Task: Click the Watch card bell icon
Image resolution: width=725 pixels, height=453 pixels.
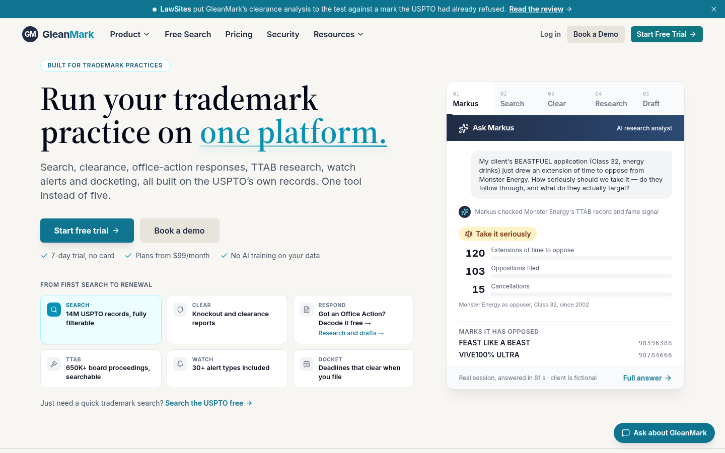Action: 180,364
